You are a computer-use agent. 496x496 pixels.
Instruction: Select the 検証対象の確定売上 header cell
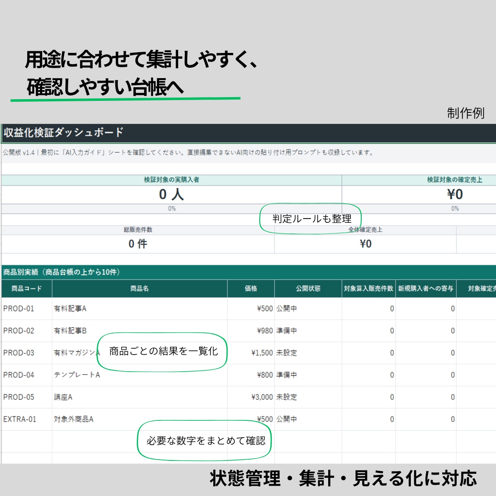click(419, 180)
